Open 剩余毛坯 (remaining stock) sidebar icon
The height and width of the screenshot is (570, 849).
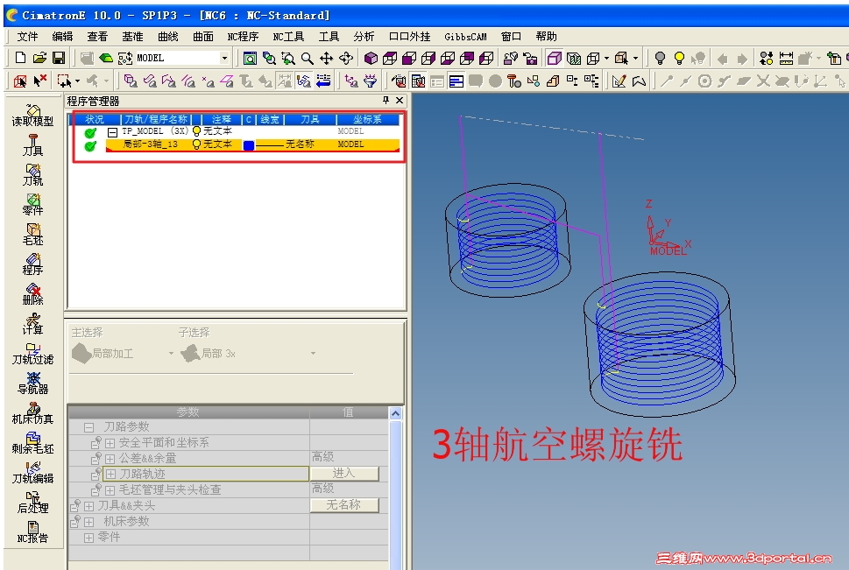coord(33,443)
